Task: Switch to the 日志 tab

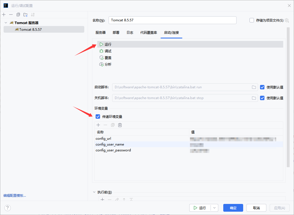Action: point(130,33)
